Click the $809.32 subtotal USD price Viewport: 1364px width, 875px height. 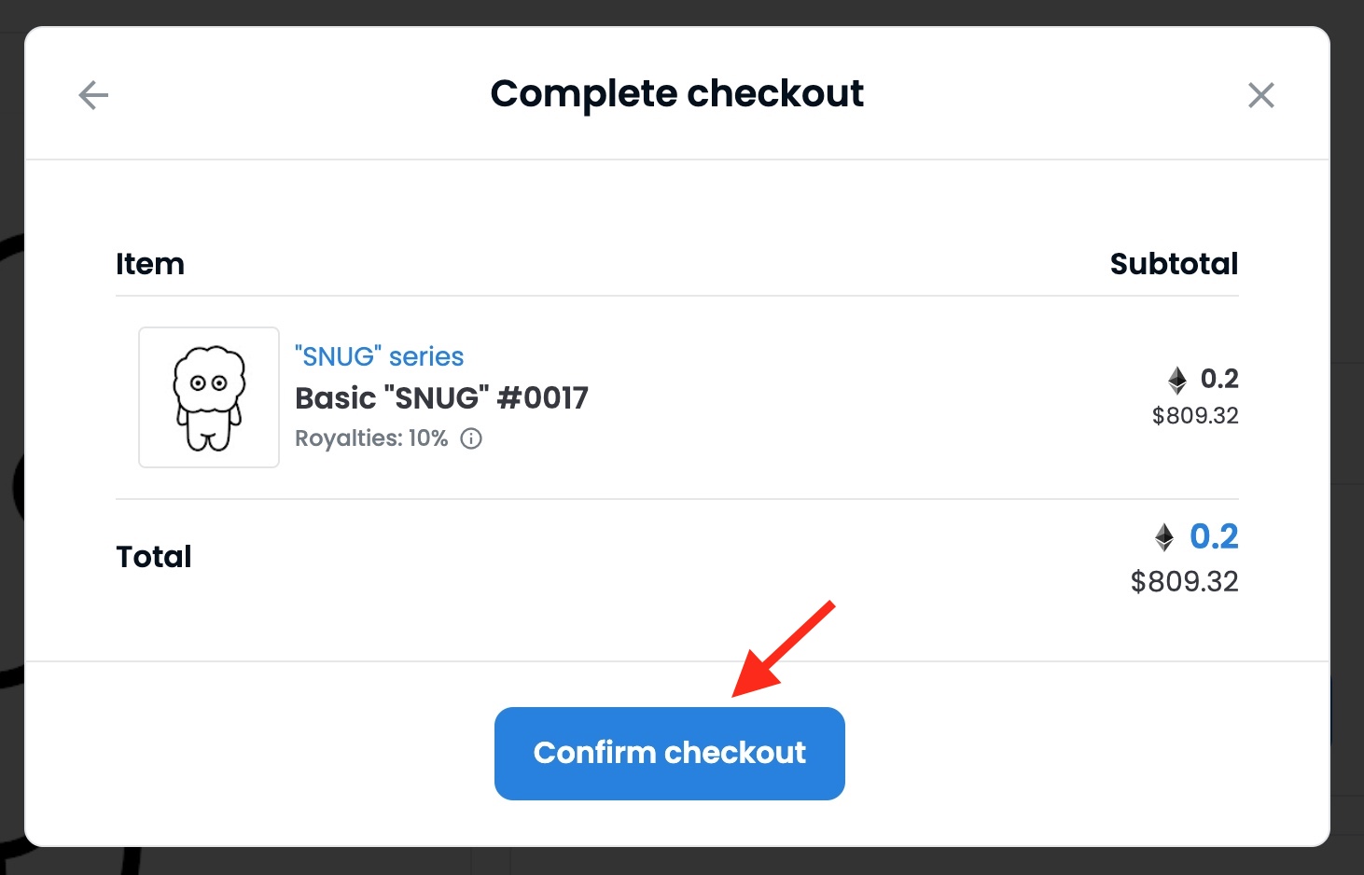[x=1195, y=416]
